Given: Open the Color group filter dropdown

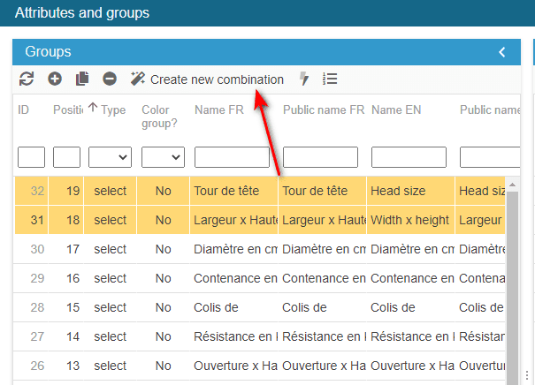Looking at the screenshot, I should pos(163,157).
